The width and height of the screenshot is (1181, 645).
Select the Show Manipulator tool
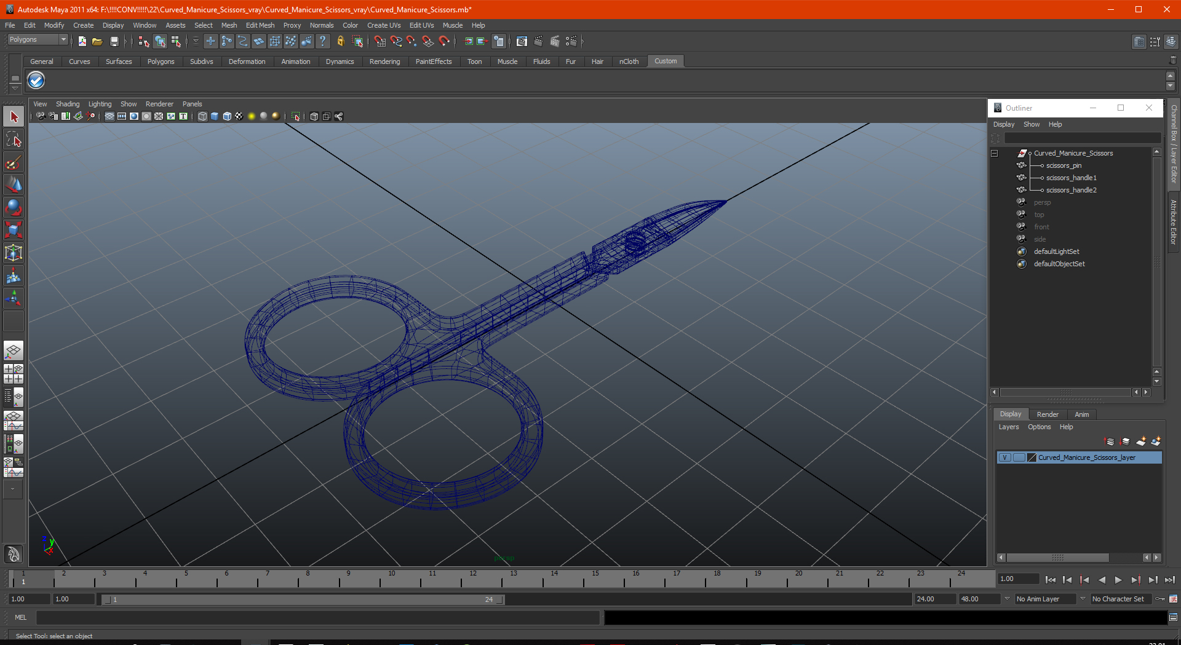(14, 299)
